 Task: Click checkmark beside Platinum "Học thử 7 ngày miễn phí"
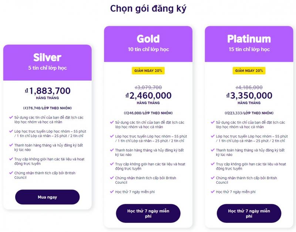click(213, 192)
